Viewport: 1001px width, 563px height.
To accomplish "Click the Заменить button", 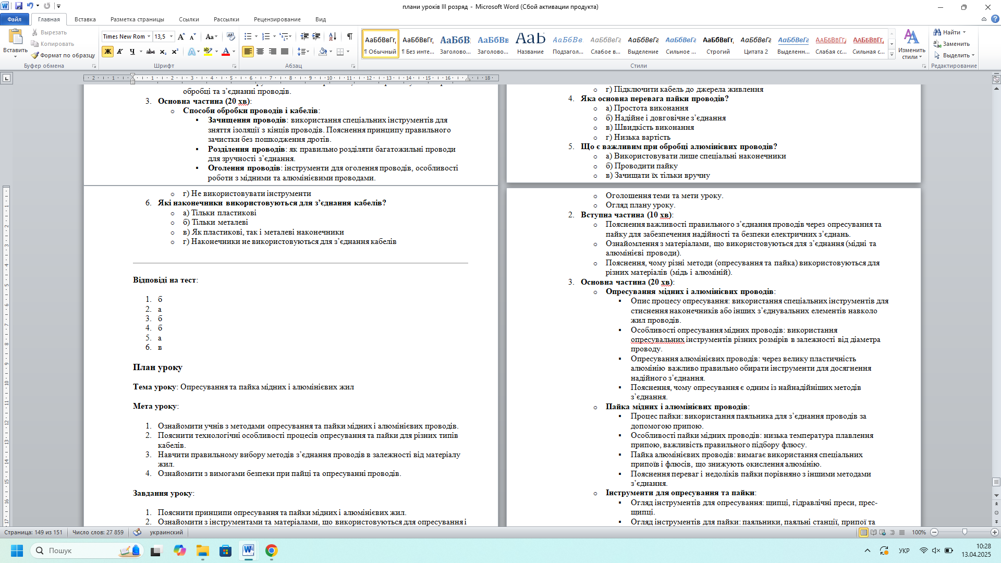I will [952, 44].
